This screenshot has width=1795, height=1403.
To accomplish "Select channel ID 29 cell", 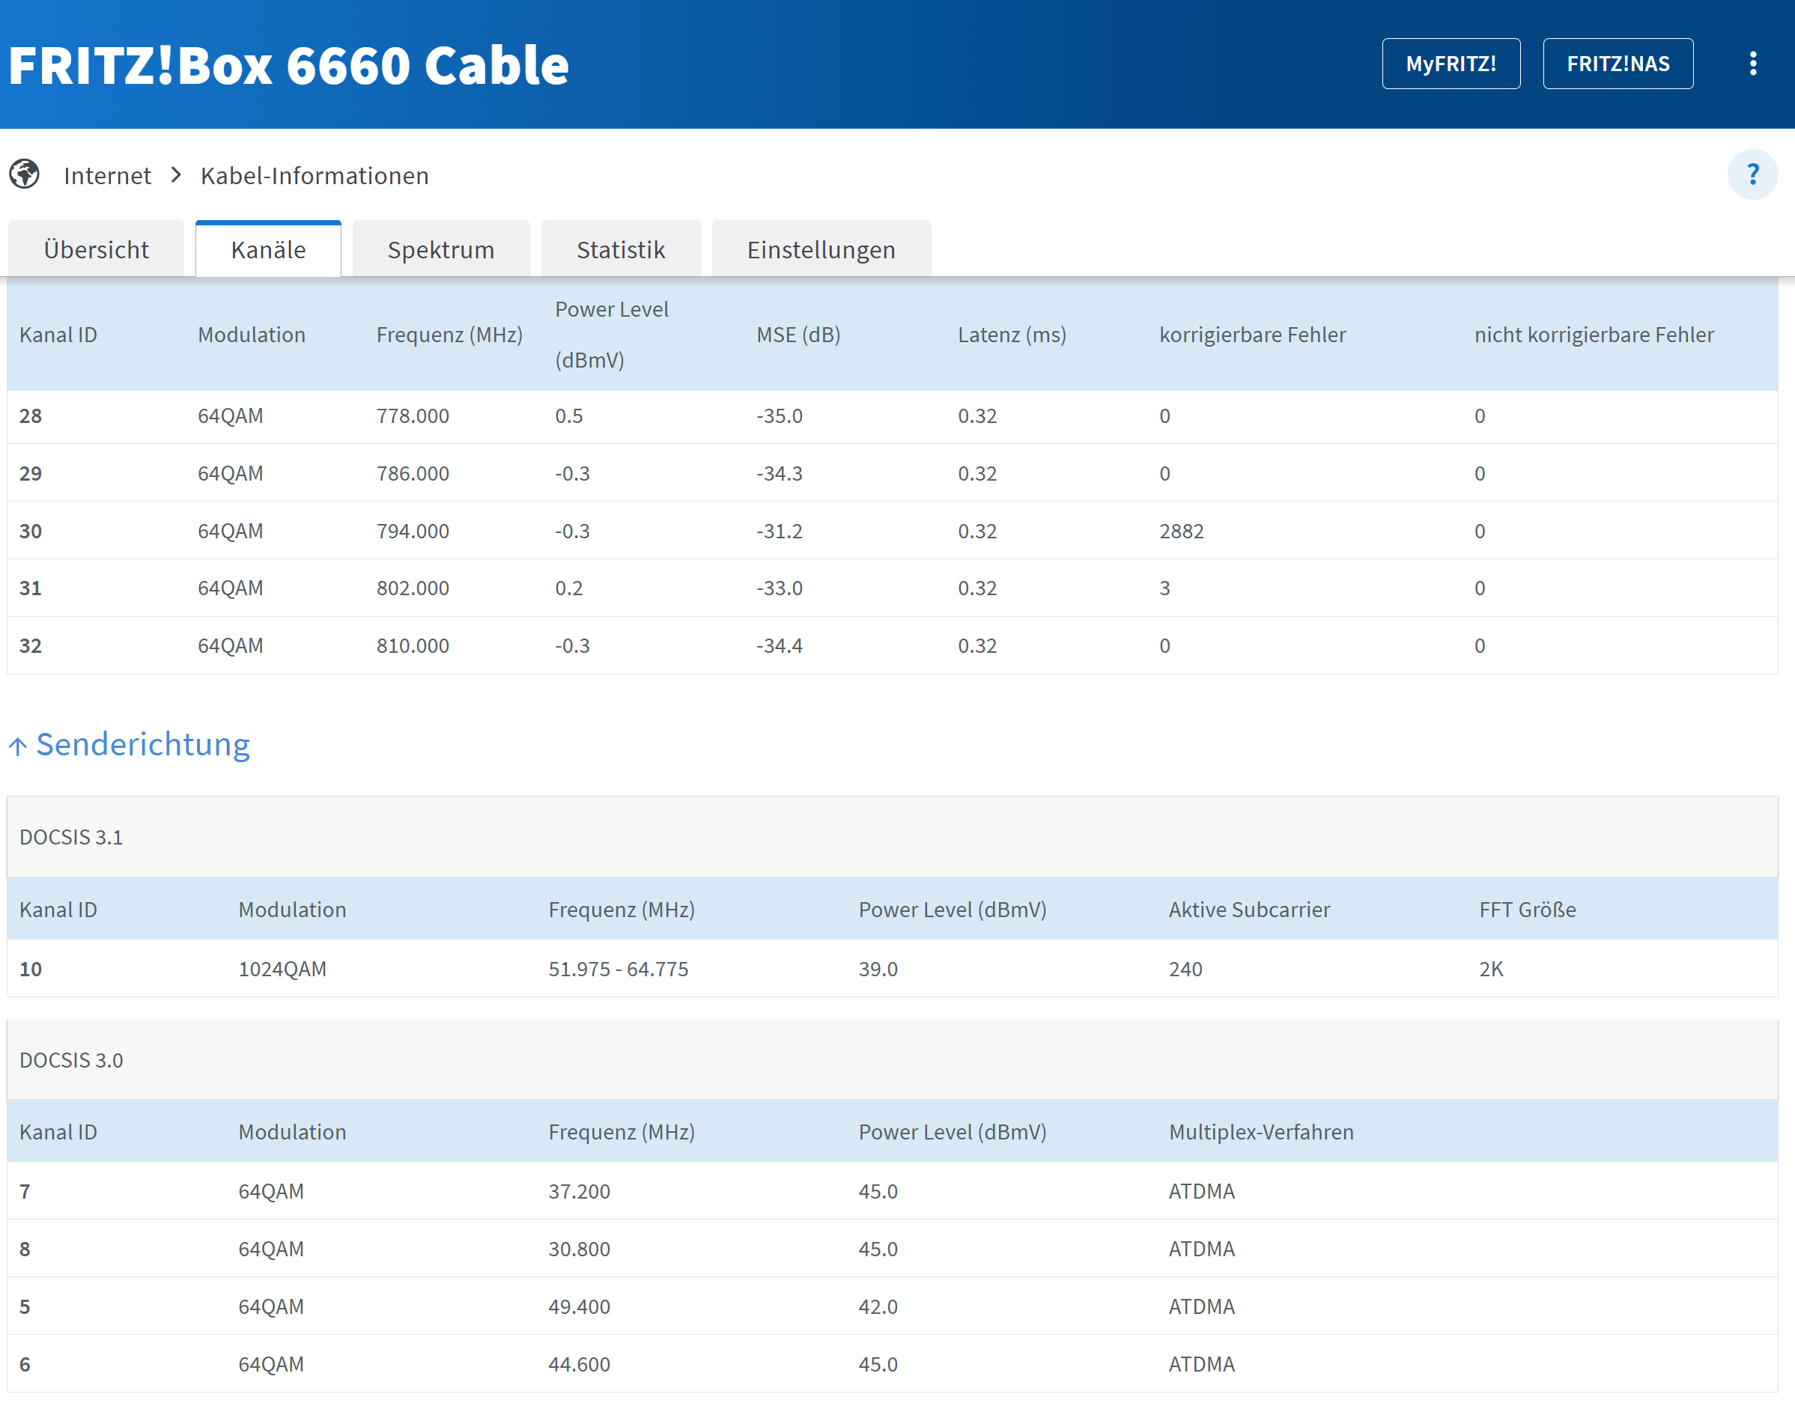I will click(31, 473).
